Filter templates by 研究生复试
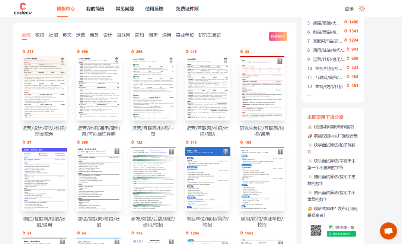The width and height of the screenshot is (402, 244). 210,35
